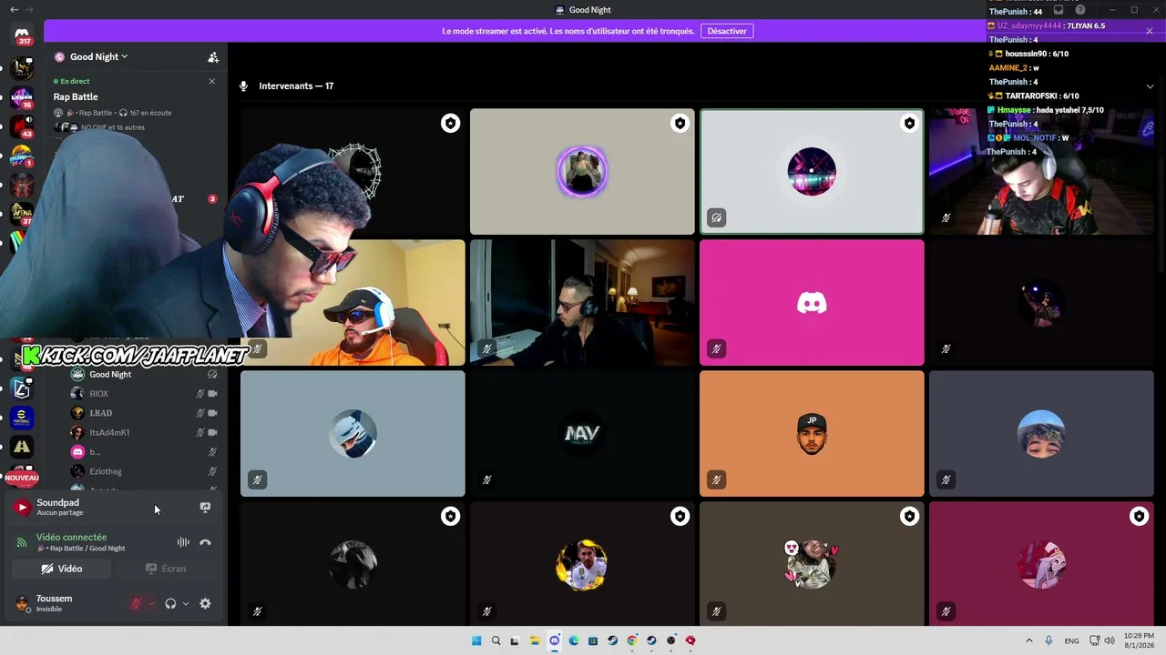Show hidden system tray icons
This screenshot has width=1166, height=655.
tap(1029, 640)
